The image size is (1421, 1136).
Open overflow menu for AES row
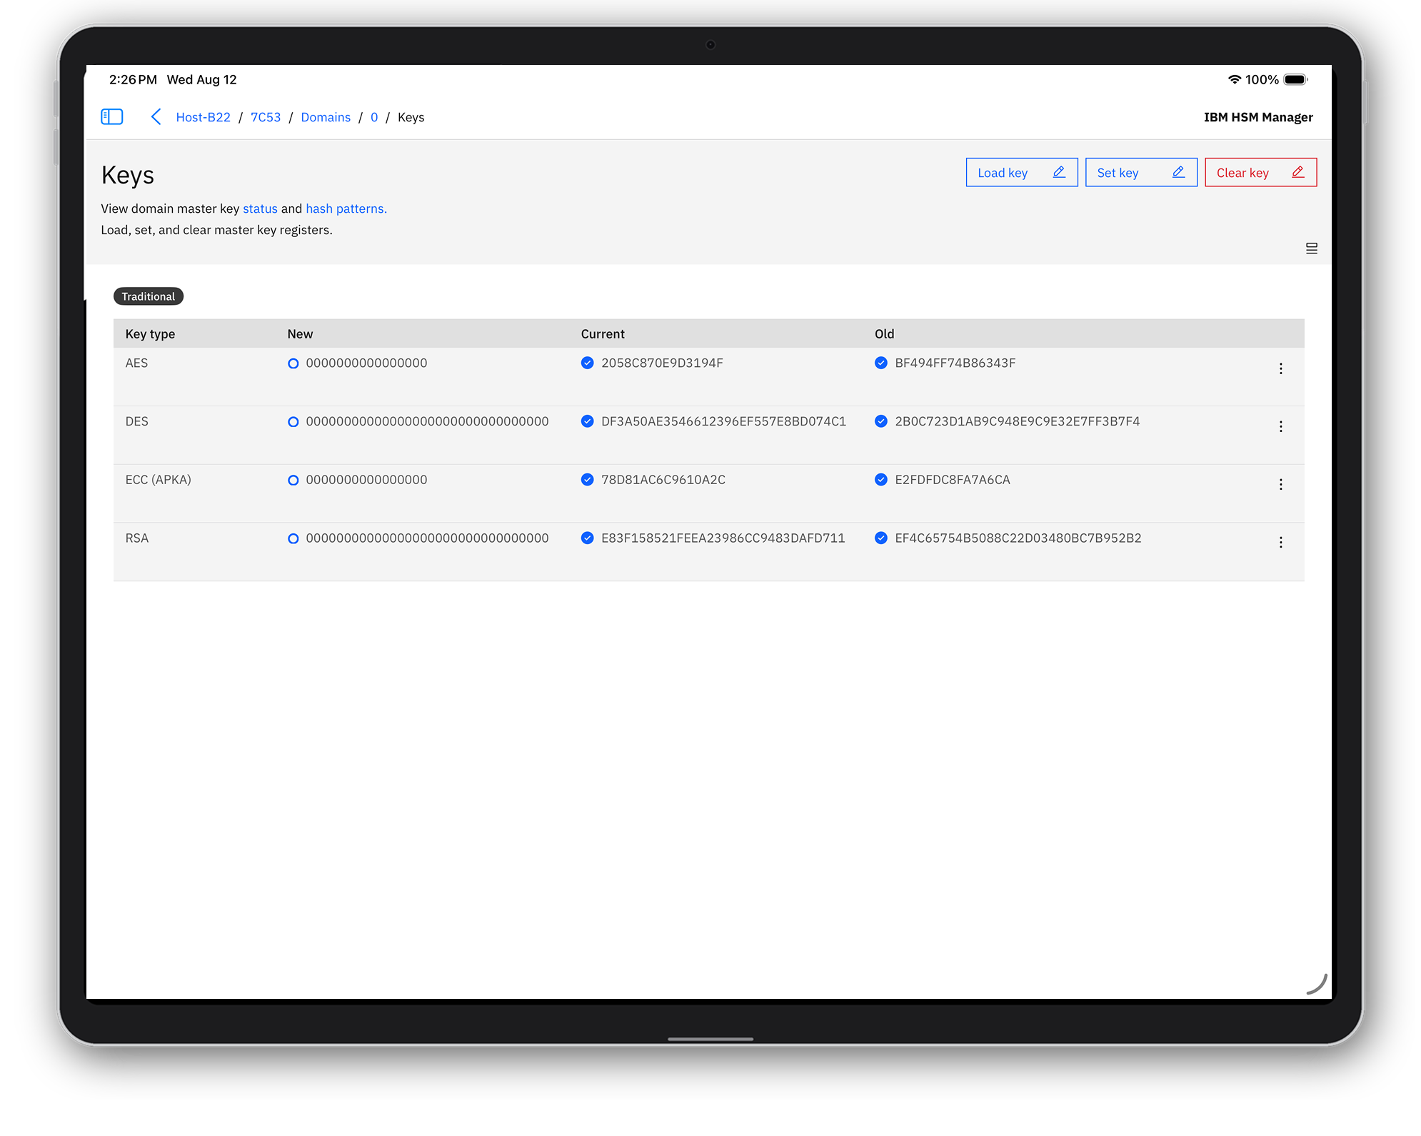(x=1281, y=368)
